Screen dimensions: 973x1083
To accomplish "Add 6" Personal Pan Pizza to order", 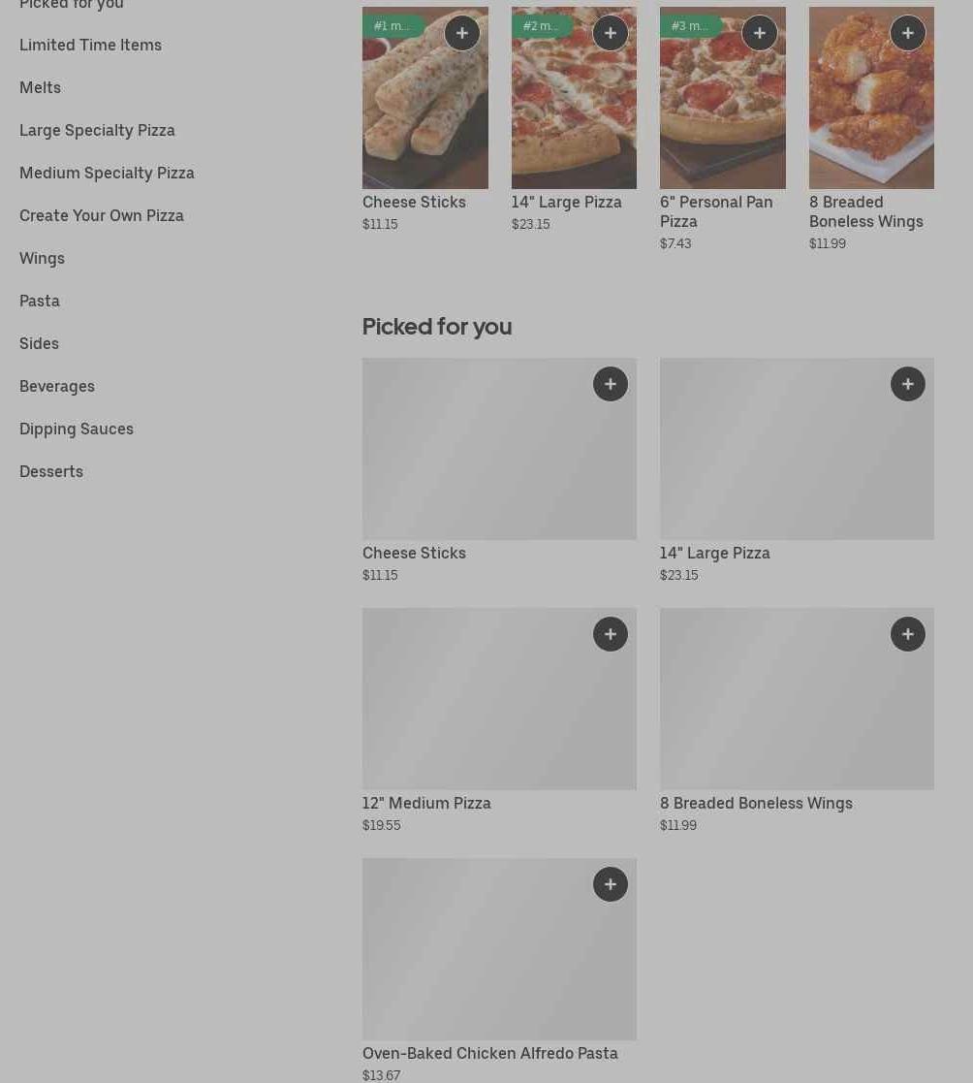I will click(760, 33).
